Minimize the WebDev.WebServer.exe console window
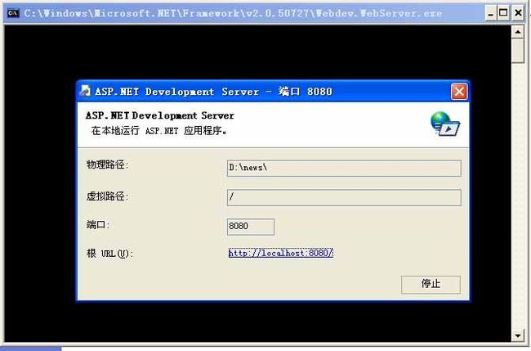 click(490, 13)
